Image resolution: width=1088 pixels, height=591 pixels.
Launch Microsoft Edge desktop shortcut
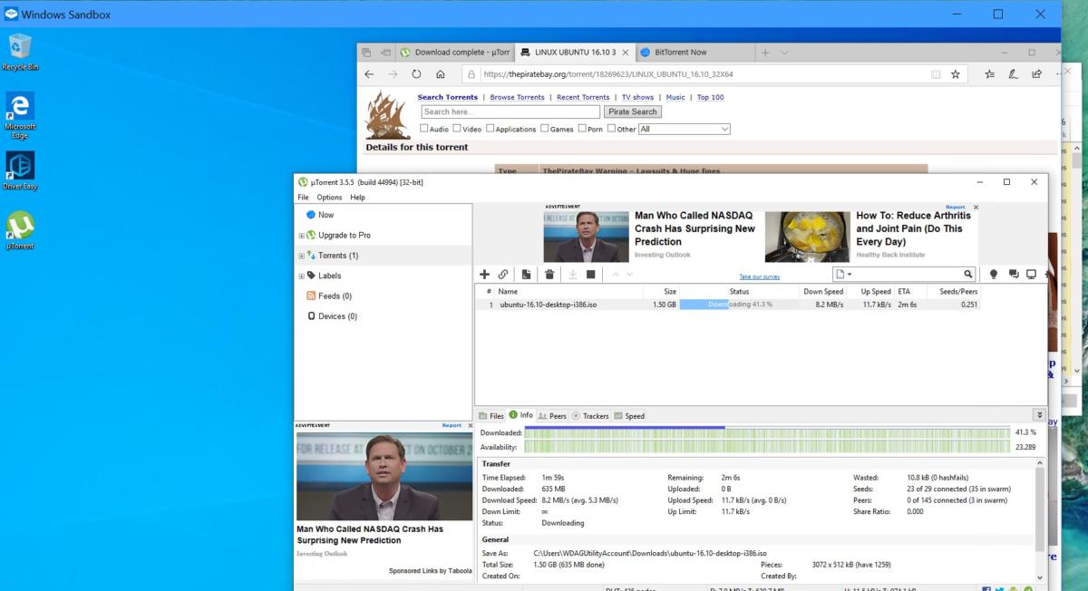20,115
